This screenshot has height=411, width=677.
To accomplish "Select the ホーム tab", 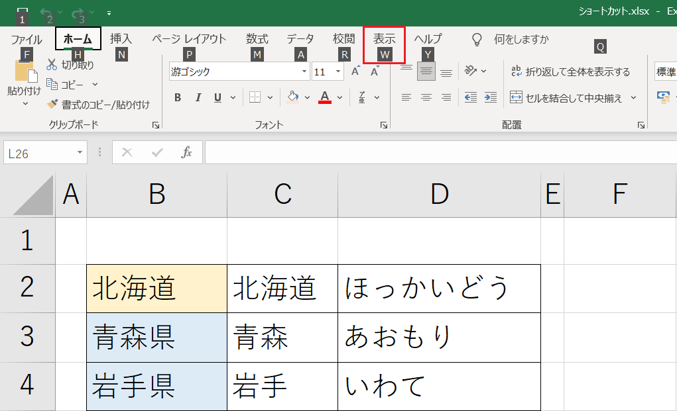I will [78, 39].
